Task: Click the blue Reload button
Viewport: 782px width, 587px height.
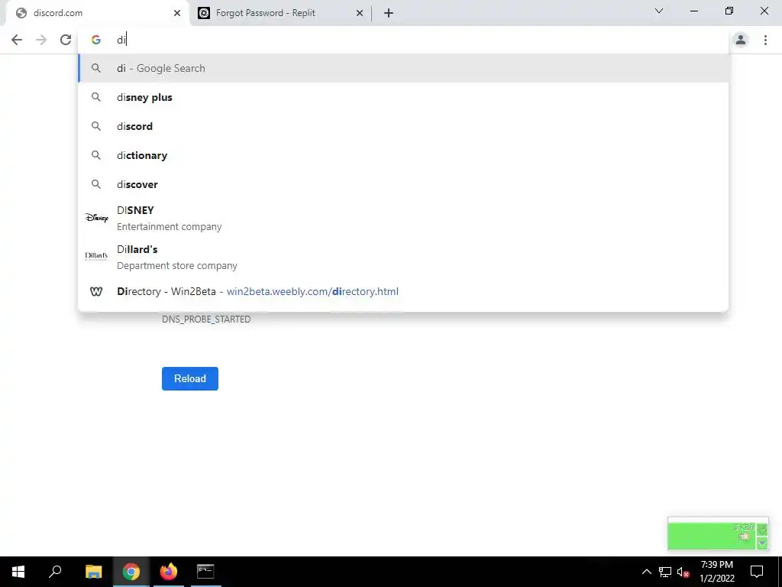Action: click(x=190, y=379)
